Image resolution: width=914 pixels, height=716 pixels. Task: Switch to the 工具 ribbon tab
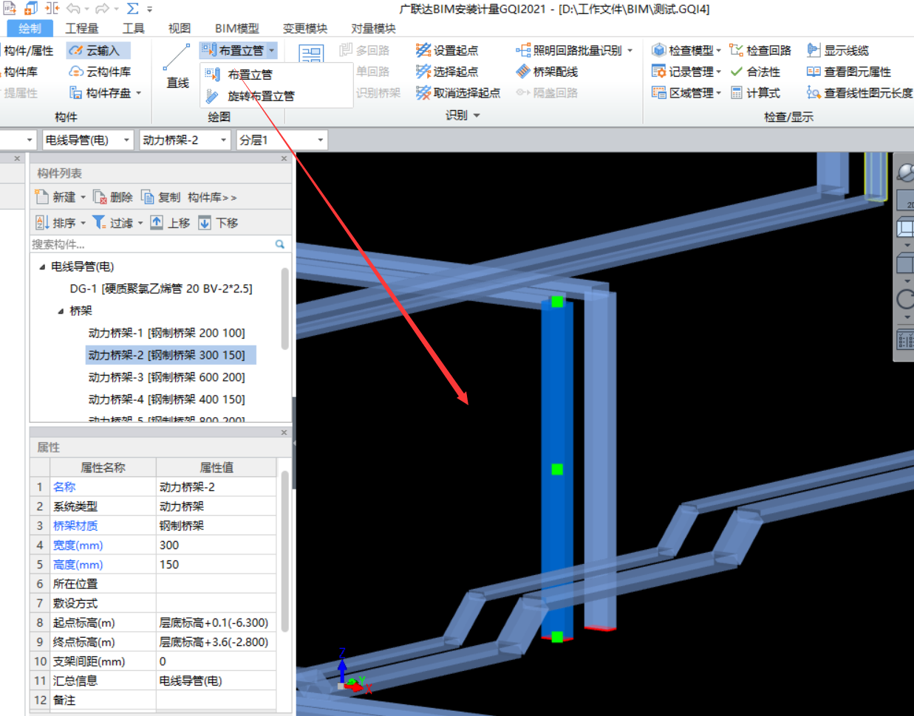(133, 28)
